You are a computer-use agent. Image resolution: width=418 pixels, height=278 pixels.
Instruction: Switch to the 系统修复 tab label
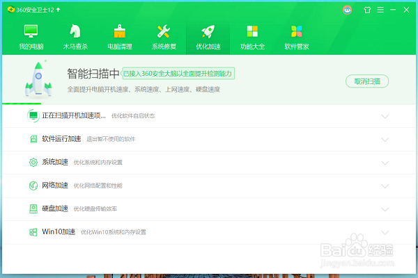(x=164, y=47)
